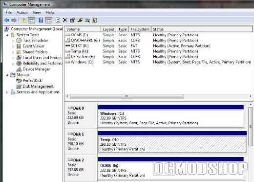Image resolution: width=254 pixels, height=182 pixels.
Task: Expand Local Users and Groups node
Action: (13, 58)
